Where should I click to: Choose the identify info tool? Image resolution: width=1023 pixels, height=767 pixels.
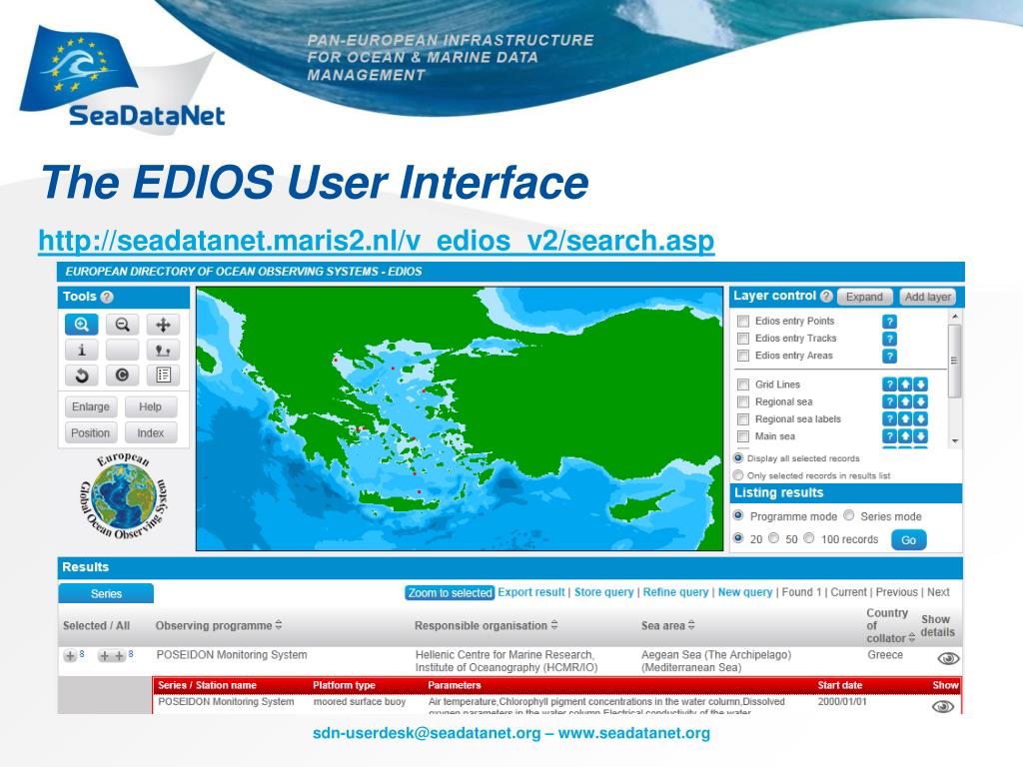(82, 350)
